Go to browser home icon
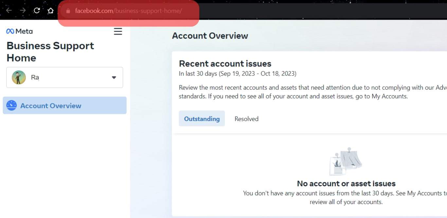This screenshot has height=218, width=447. (50, 10)
